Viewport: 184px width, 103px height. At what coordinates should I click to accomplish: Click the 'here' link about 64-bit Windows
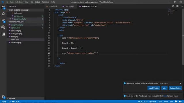165,96
